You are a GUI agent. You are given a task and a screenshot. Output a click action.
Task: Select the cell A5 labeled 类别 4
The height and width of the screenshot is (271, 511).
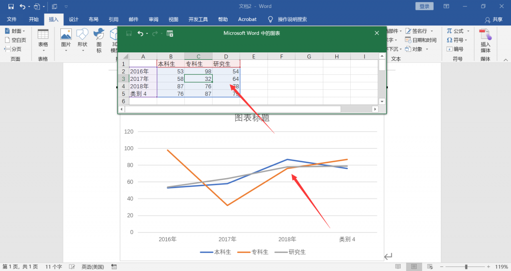pyautogui.click(x=143, y=94)
